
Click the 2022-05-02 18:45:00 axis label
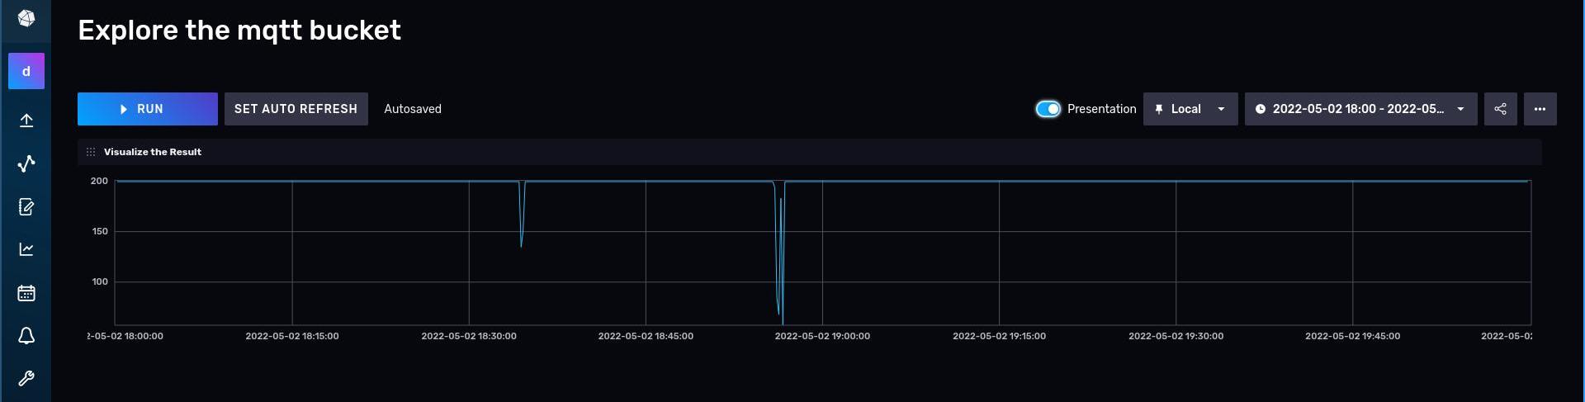646,336
